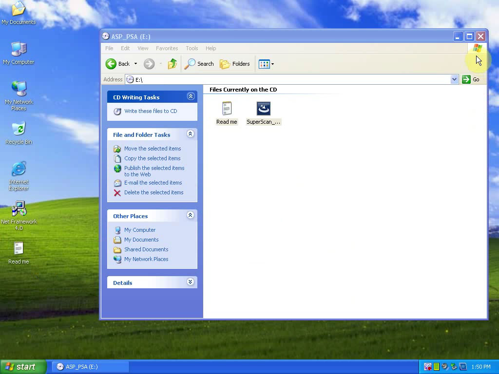Select the My Documents desktop icon

pos(19,13)
